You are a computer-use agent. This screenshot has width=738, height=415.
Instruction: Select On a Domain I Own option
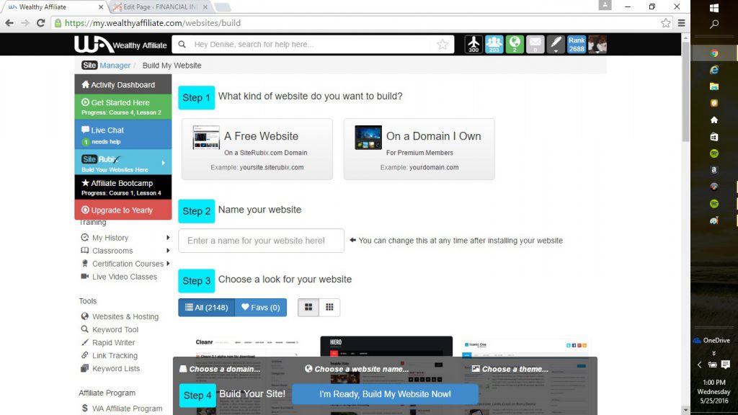coord(419,149)
